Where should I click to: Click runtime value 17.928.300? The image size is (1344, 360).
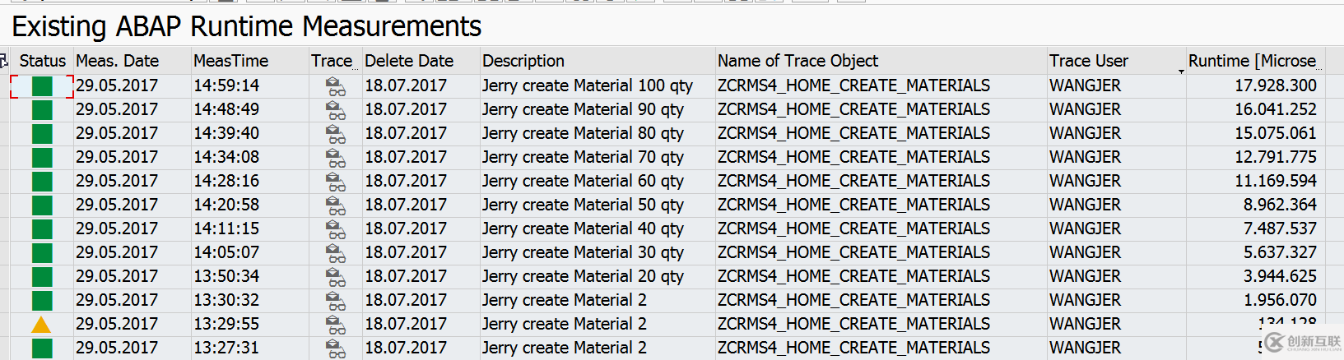1275,85
